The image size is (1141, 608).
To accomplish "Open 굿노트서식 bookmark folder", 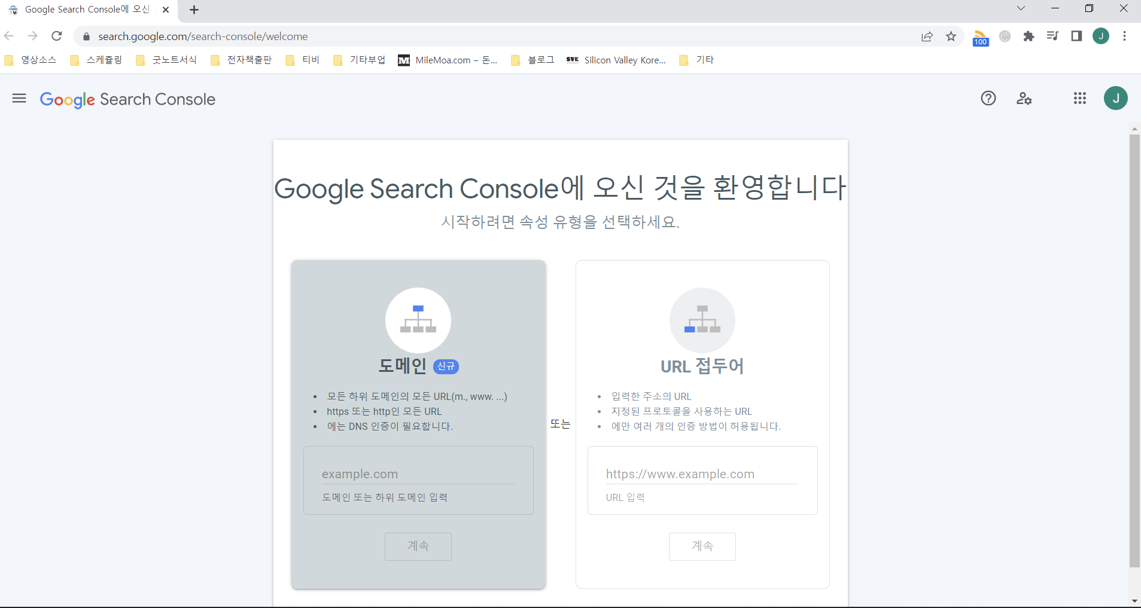I will (x=166, y=60).
